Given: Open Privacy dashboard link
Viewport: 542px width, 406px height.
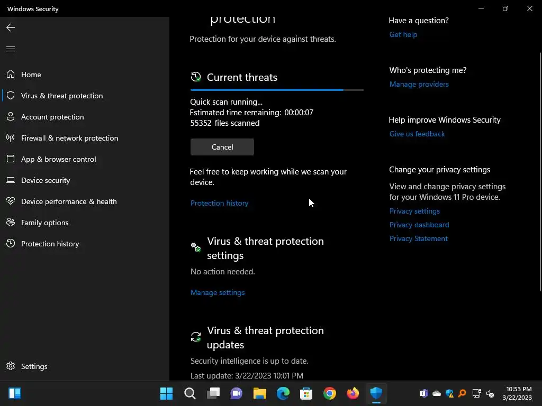Looking at the screenshot, I should 419,225.
